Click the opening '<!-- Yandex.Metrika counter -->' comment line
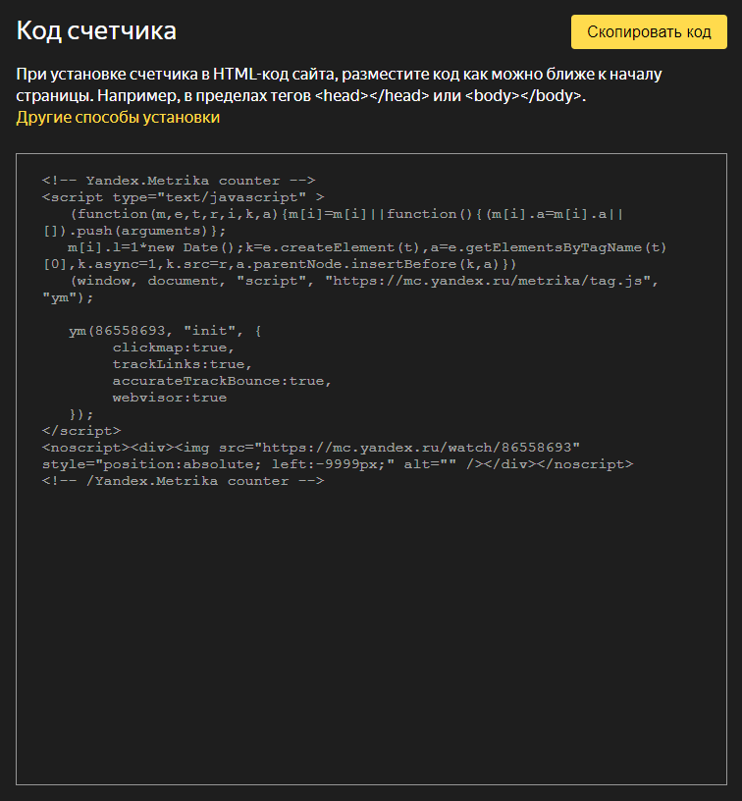Image resolution: width=742 pixels, height=801 pixels. [179, 181]
